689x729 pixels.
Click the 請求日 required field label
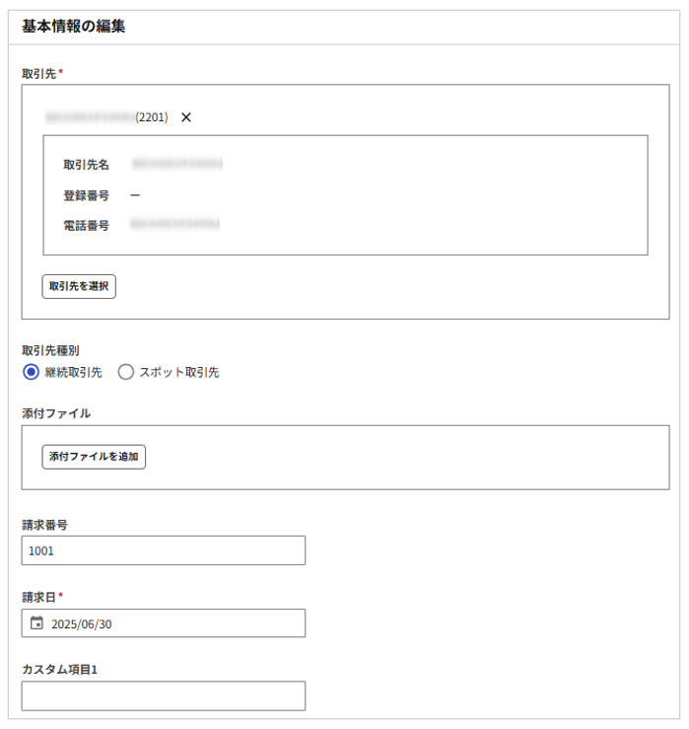[x=39, y=596]
